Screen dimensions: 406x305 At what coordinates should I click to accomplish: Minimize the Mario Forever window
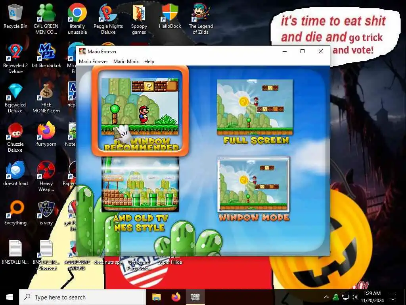point(285,51)
